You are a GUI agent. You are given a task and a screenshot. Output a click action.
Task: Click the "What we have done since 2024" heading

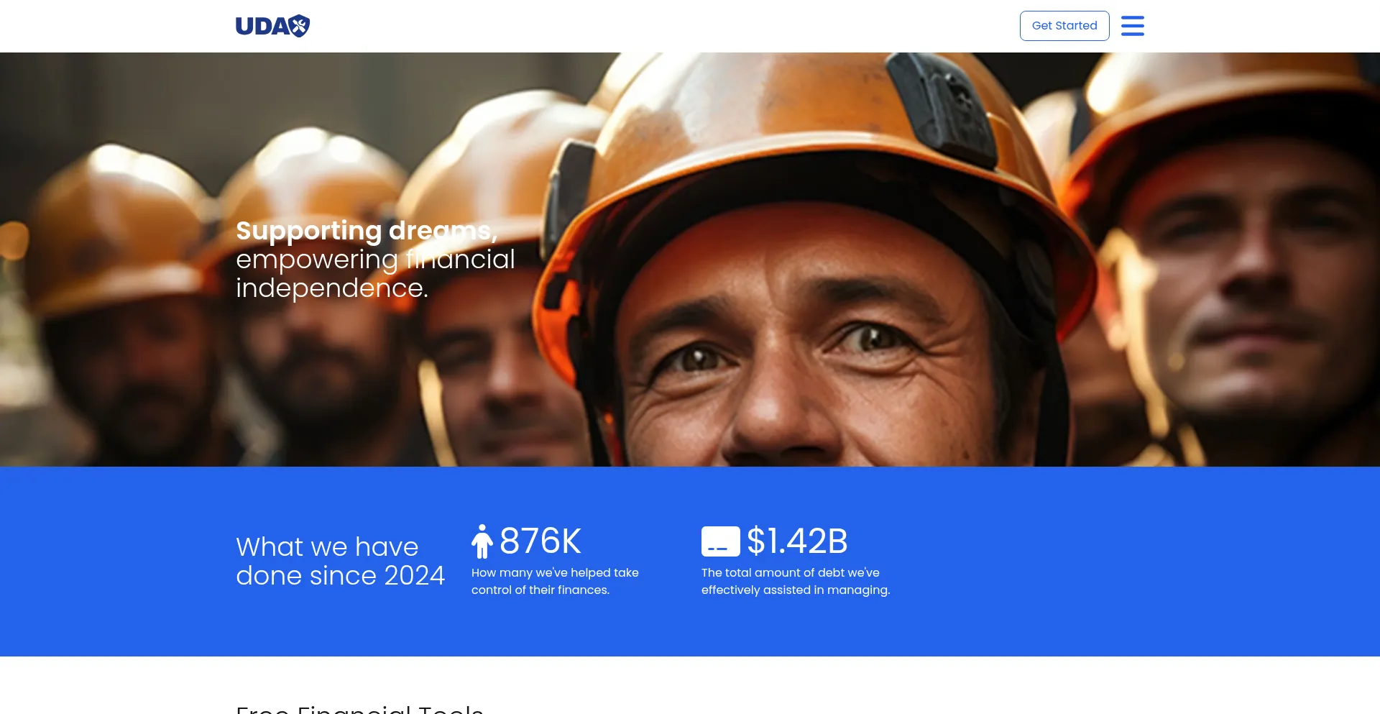[x=340, y=561]
